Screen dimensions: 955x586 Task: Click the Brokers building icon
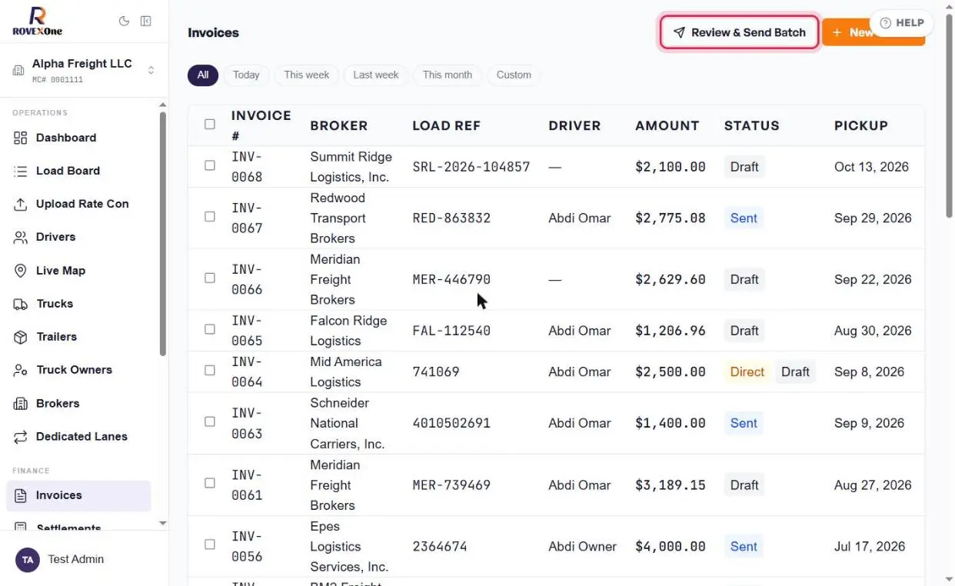pyautogui.click(x=21, y=403)
